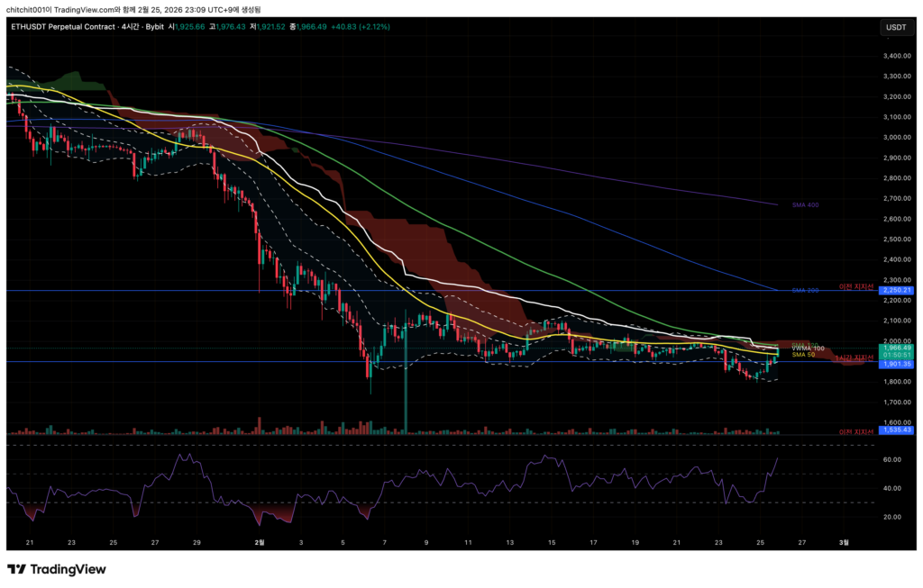Click the 3월 date label on time axis
This screenshot has width=923, height=588.
tap(844, 542)
